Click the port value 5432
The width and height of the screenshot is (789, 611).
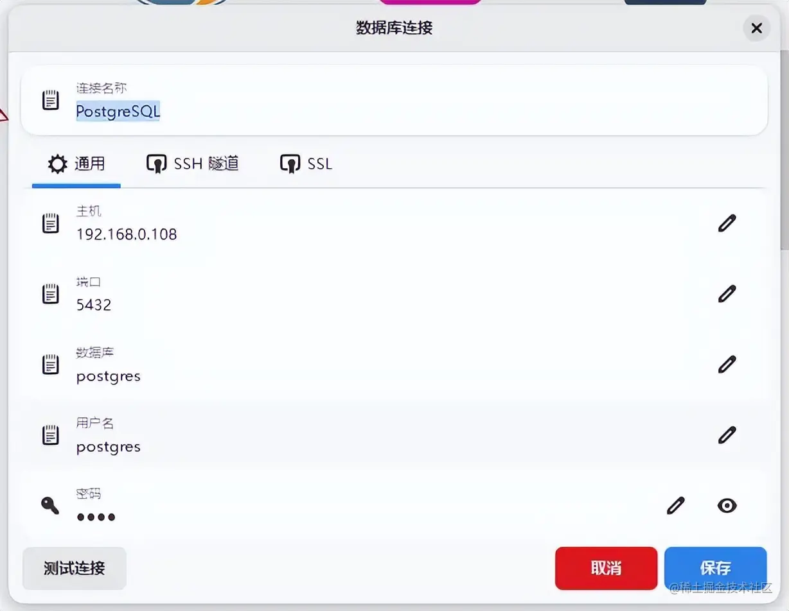(x=94, y=305)
